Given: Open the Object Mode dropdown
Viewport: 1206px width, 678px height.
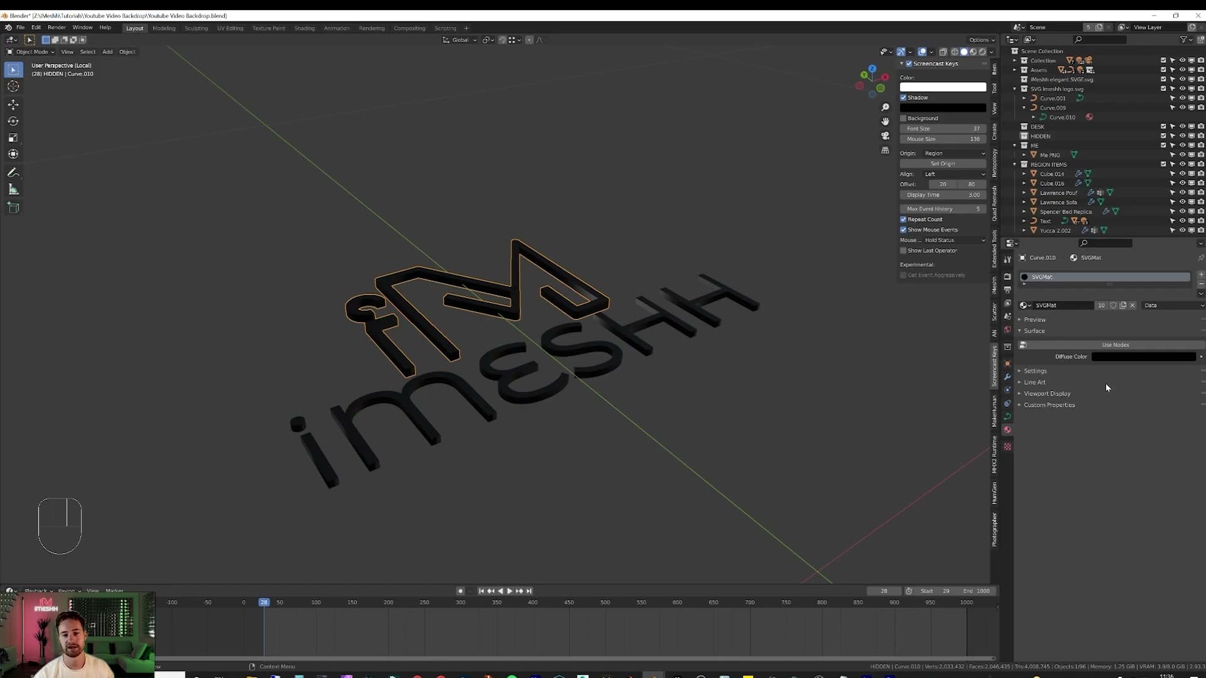Looking at the screenshot, I should [x=31, y=51].
